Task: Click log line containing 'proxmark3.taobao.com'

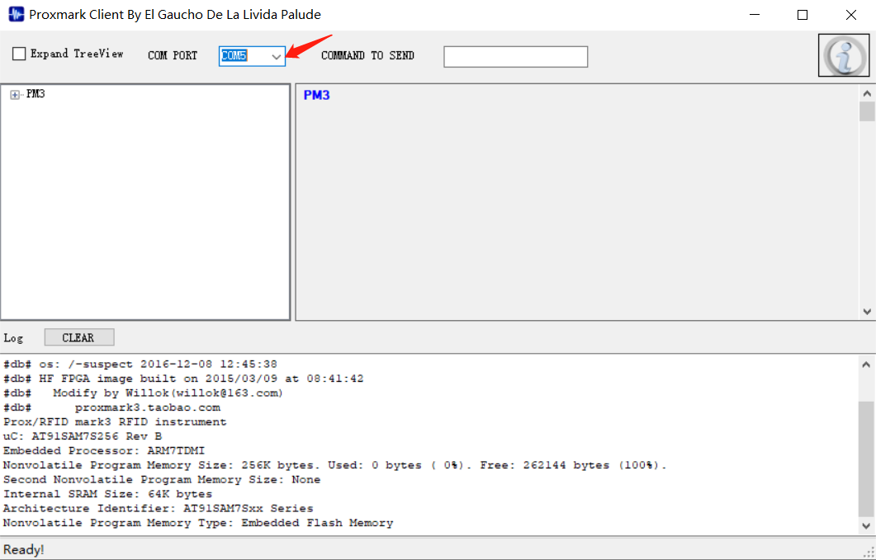Action: pyautogui.click(x=111, y=407)
